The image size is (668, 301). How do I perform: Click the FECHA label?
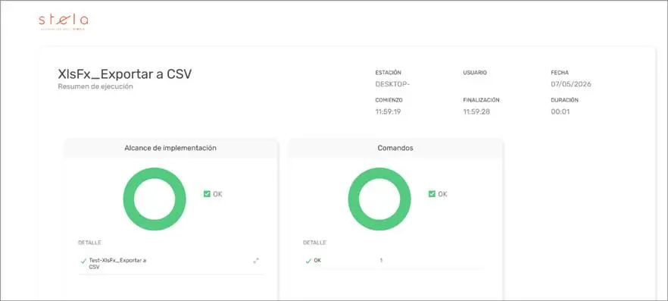tap(560, 73)
